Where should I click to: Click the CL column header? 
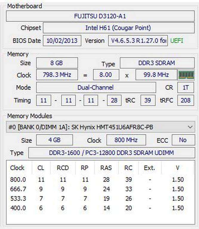[41, 168]
